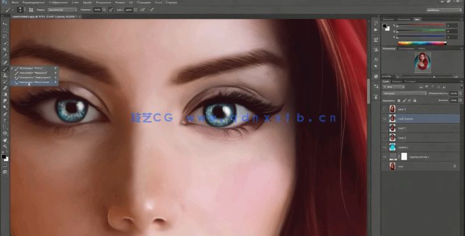Select the Clone Stamp tool

click(x=5, y=75)
